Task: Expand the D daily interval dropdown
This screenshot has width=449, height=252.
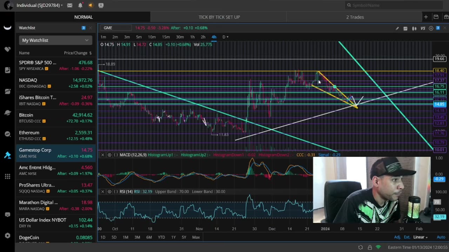Action: coord(225,37)
